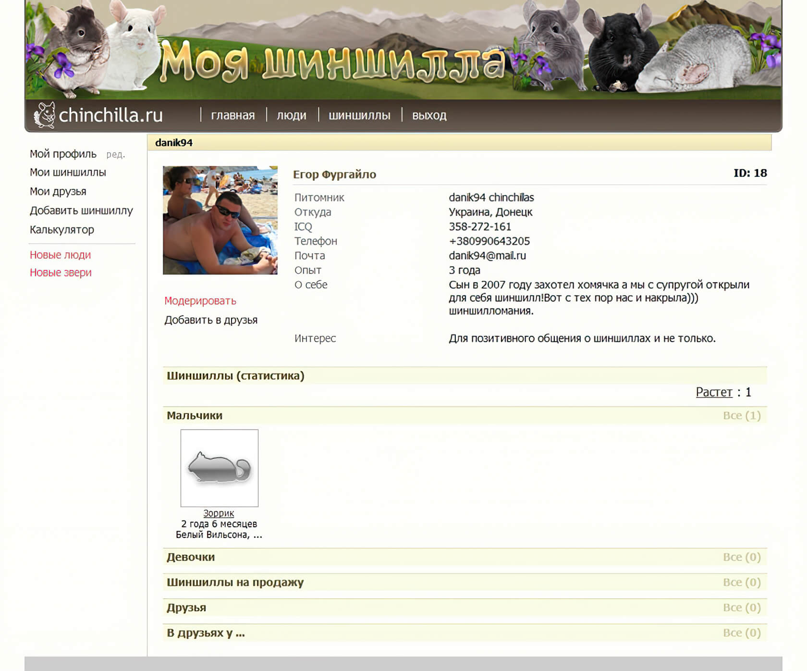Open the Калькулятор link
This screenshot has height=671, width=807.
pos(61,230)
